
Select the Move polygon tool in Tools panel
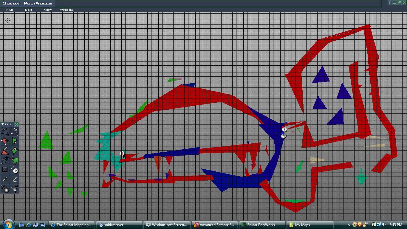point(4,131)
